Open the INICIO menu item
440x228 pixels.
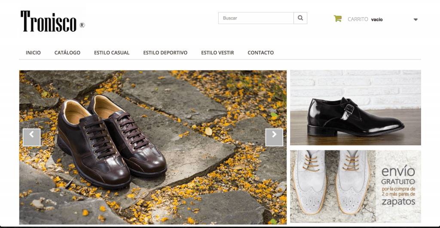coord(33,53)
